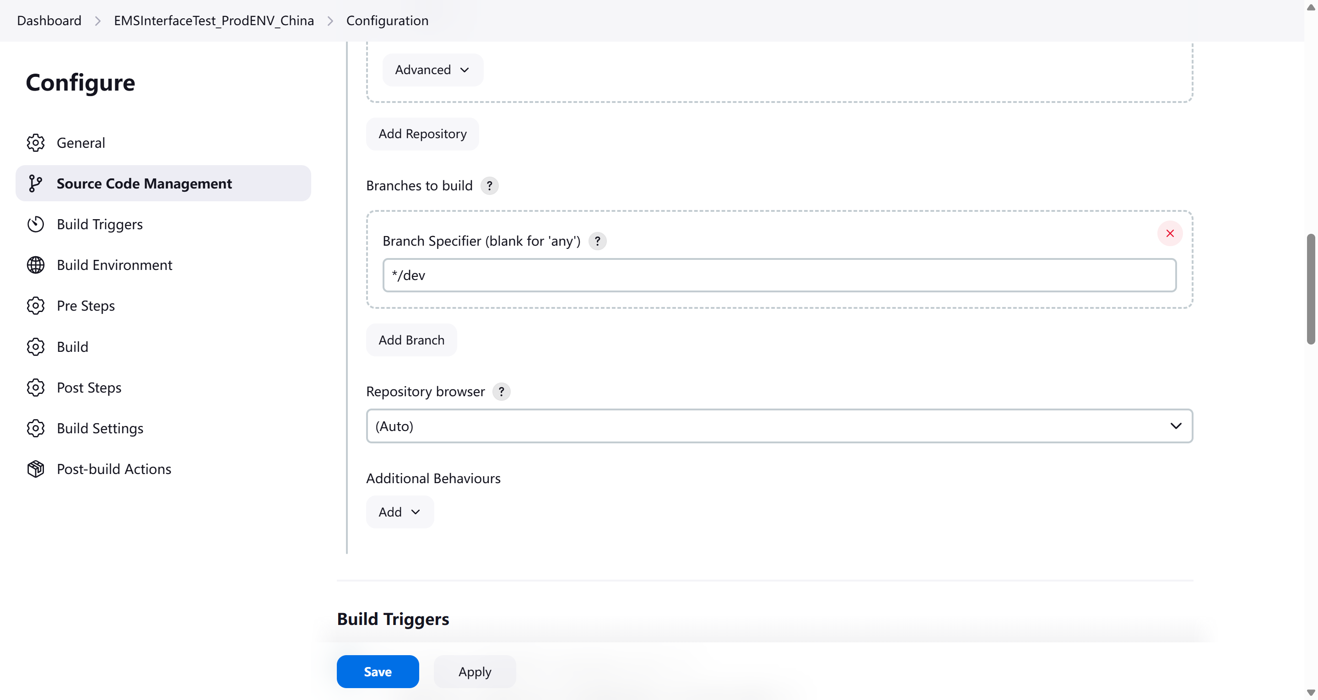Image resolution: width=1318 pixels, height=700 pixels.
Task: Click the Add Repository button
Action: [422, 134]
